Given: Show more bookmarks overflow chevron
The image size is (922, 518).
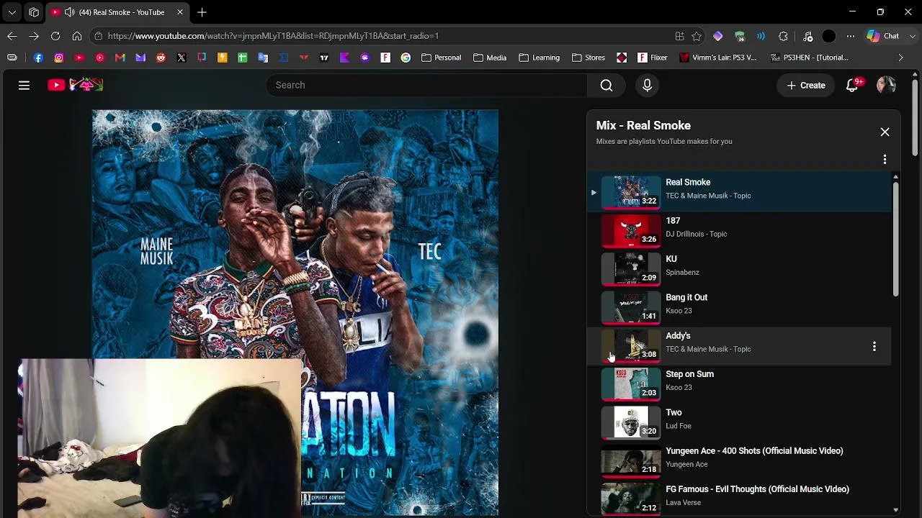Looking at the screenshot, I should coord(900,58).
